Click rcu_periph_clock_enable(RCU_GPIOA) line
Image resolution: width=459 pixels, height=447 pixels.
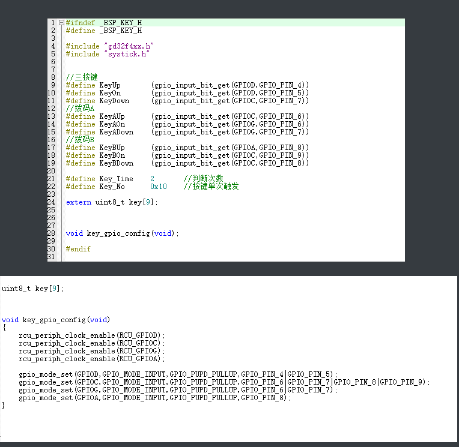point(92,359)
